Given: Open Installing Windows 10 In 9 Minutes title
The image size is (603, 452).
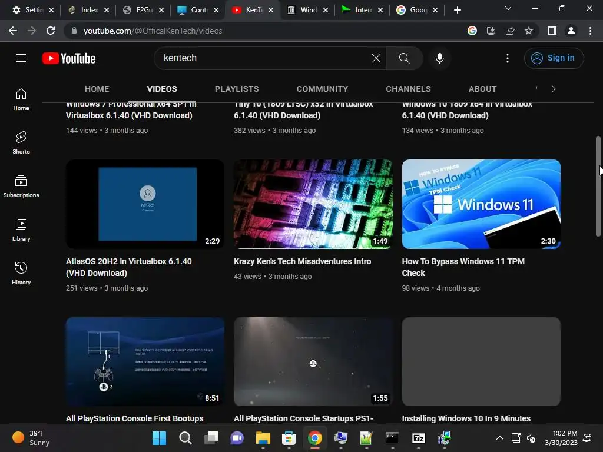Looking at the screenshot, I should 466,418.
